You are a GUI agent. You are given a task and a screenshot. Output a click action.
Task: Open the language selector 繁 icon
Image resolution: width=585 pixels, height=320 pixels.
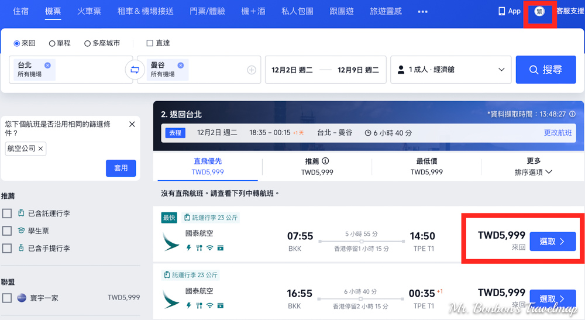(539, 11)
